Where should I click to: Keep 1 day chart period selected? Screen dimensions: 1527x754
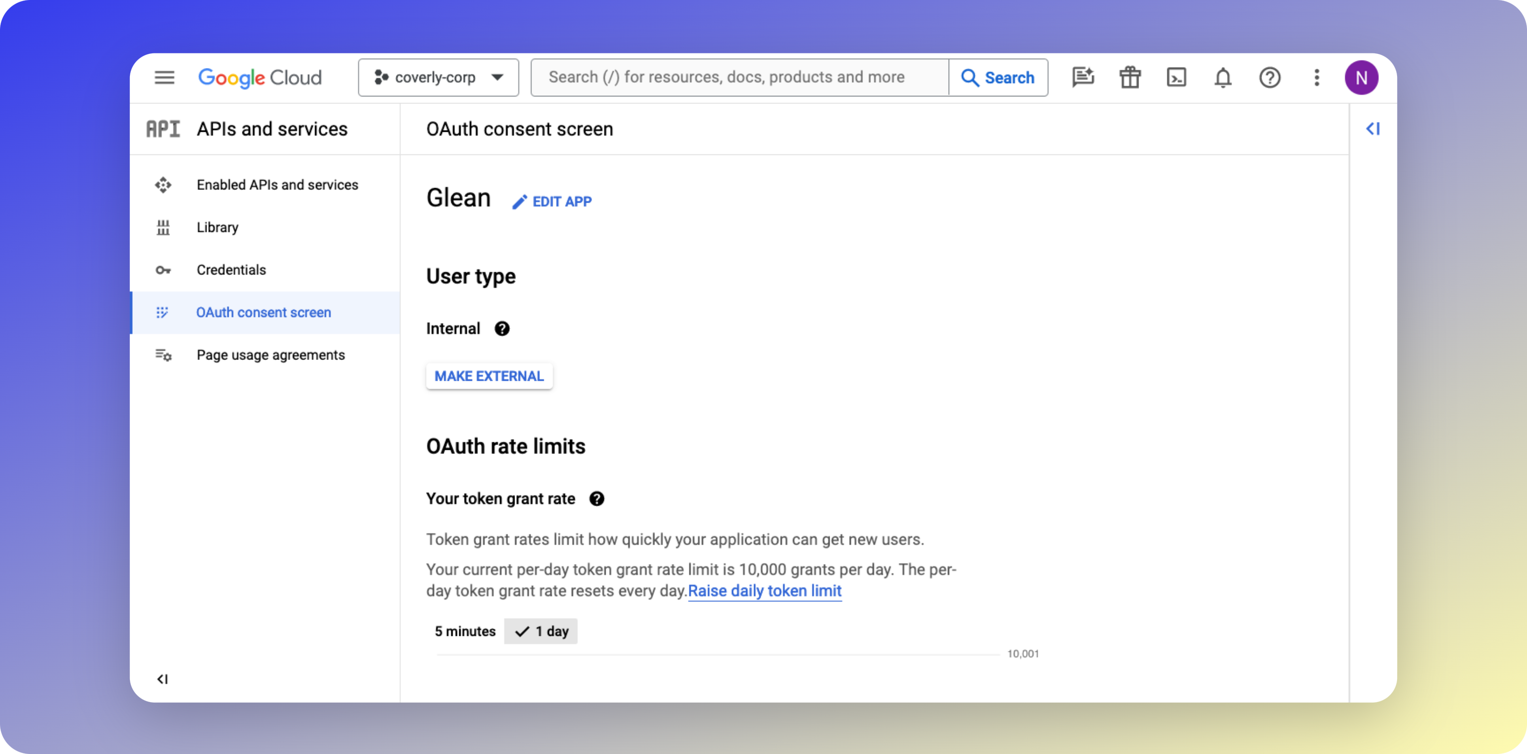[x=540, y=631]
